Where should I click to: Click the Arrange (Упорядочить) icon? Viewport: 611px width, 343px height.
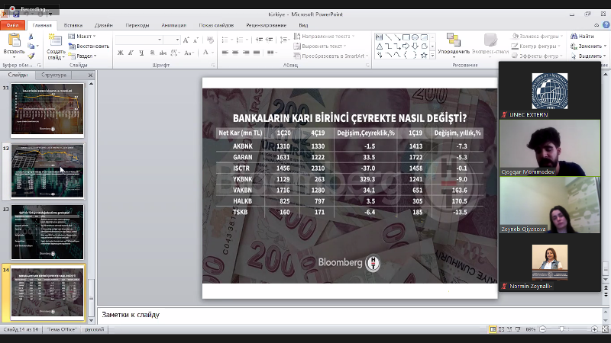pos(453,40)
